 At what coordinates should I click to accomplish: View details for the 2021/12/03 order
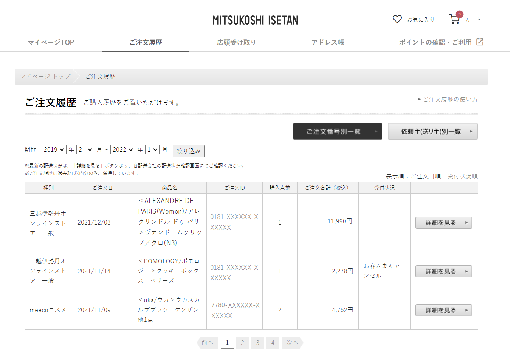[444, 223]
